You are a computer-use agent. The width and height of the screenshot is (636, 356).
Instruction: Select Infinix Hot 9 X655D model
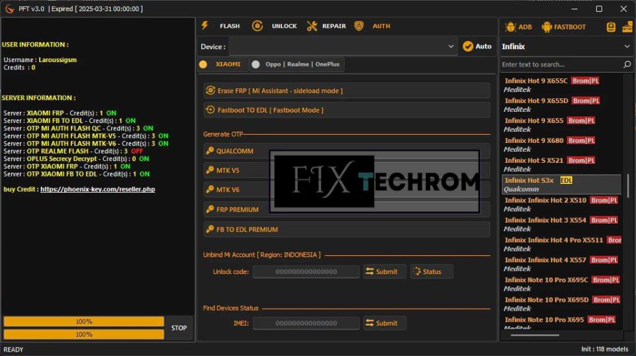[x=561, y=105]
